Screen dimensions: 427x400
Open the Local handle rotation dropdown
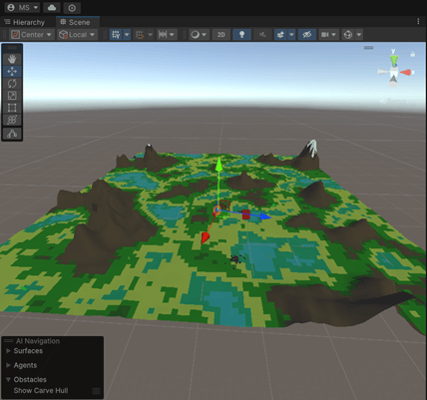tap(77, 35)
